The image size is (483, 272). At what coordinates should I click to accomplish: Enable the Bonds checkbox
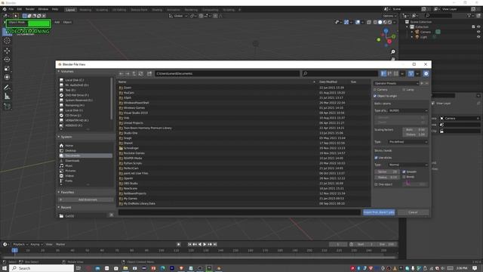point(404,177)
